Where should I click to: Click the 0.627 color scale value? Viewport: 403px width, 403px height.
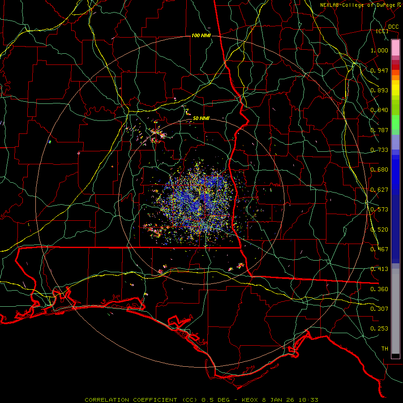click(379, 190)
